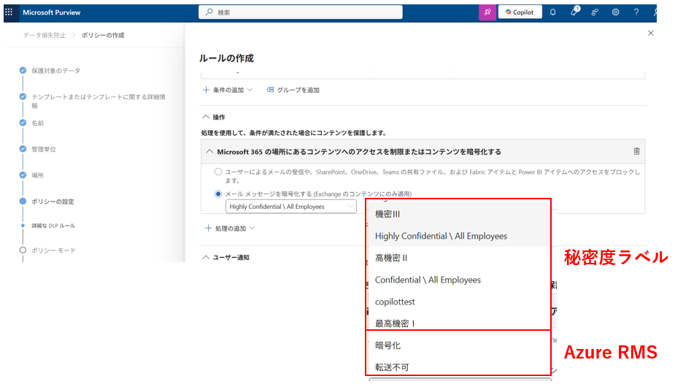Viewport: 675px width, 387px height.
Task: Delete the action using the trash icon
Action: [636, 151]
